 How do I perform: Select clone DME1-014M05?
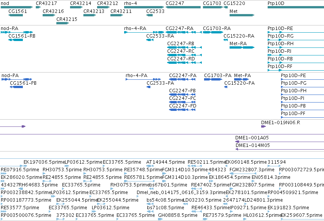[x=280, y=149]
